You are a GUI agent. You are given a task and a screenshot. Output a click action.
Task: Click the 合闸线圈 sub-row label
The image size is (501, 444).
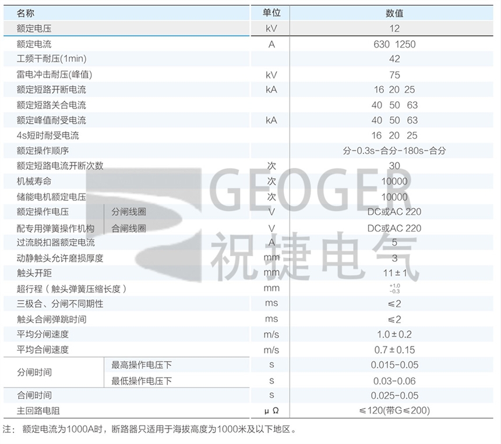[128, 228]
